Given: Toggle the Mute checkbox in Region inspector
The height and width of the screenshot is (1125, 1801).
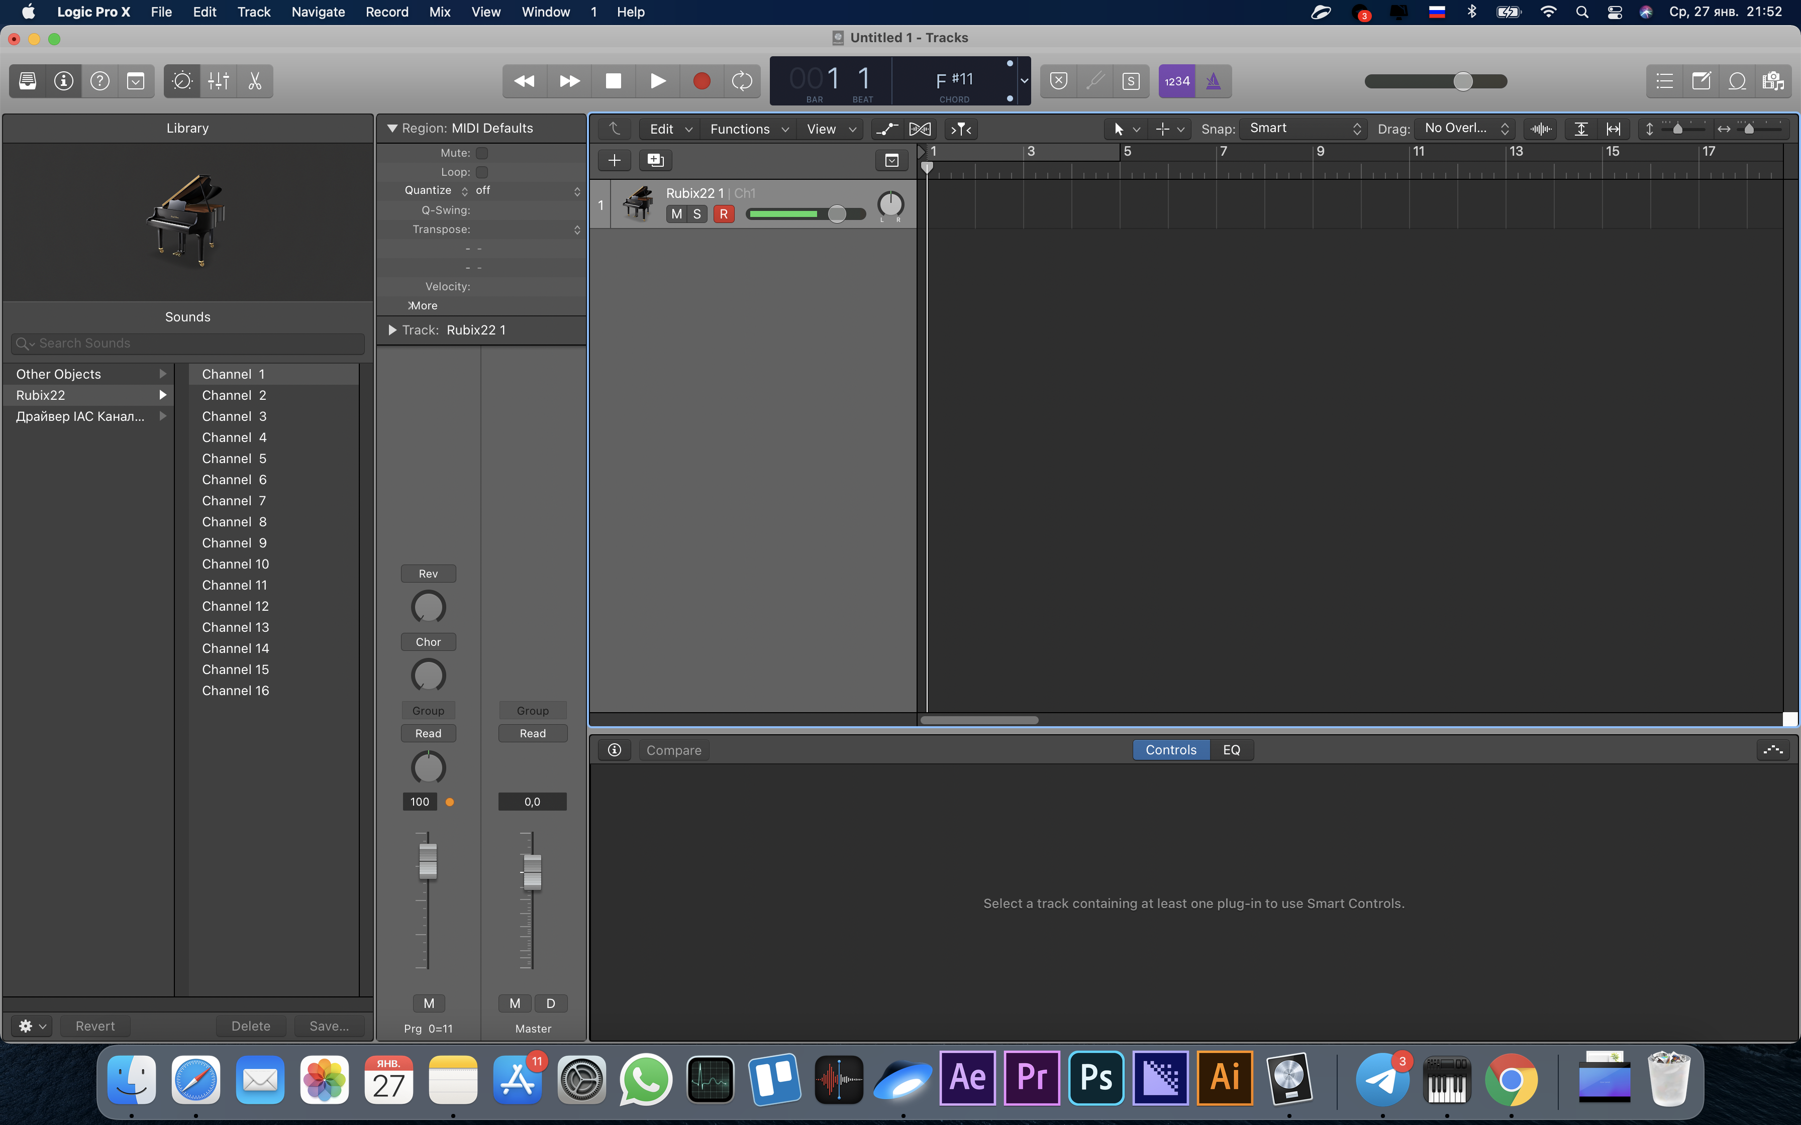Looking at the screenshot, I should click(482, 153).
